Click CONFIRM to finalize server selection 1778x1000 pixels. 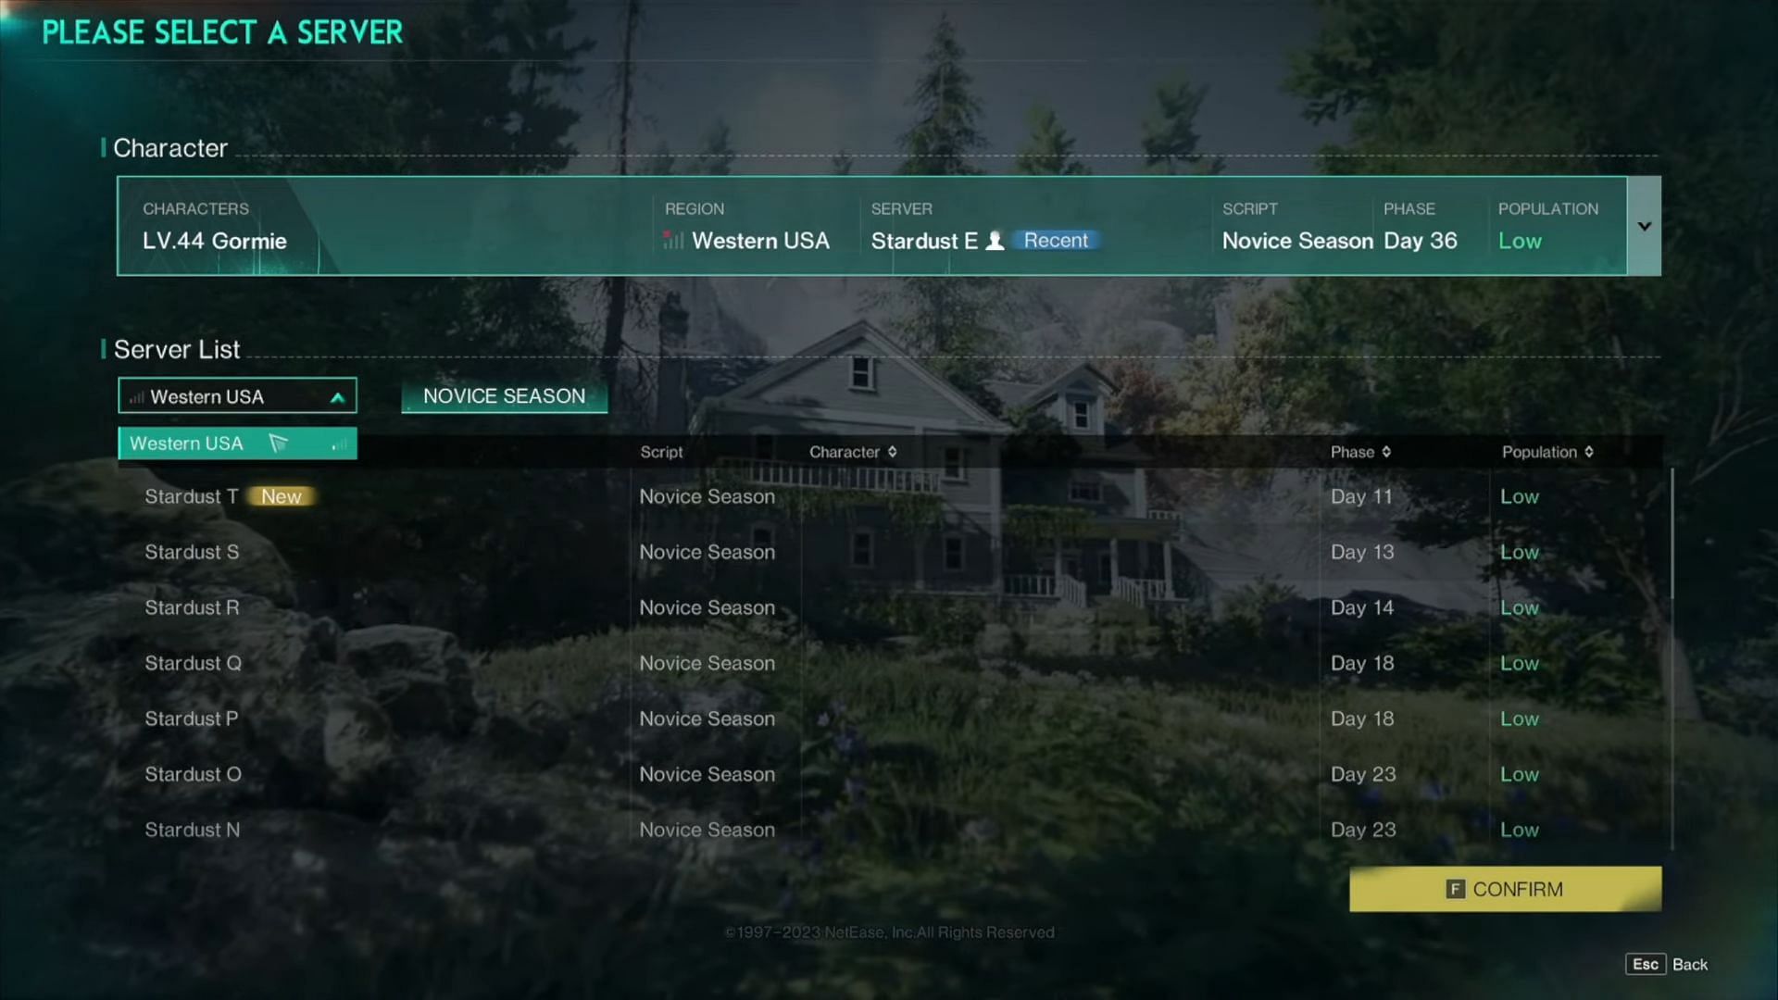[1505, 889]
